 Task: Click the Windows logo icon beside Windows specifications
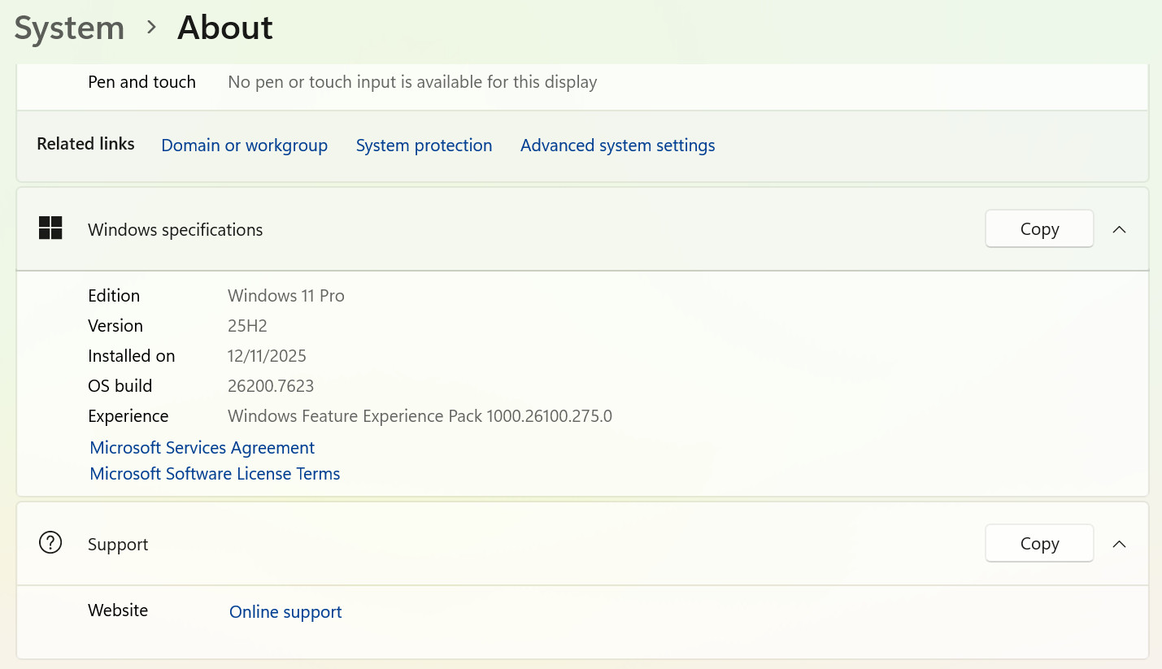[50, 228]
